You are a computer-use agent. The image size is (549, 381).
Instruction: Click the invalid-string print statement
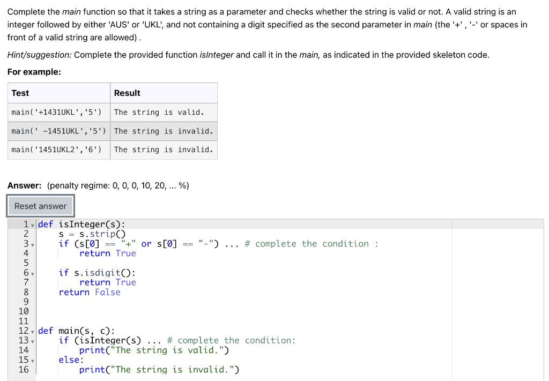(x=159, y=370)
